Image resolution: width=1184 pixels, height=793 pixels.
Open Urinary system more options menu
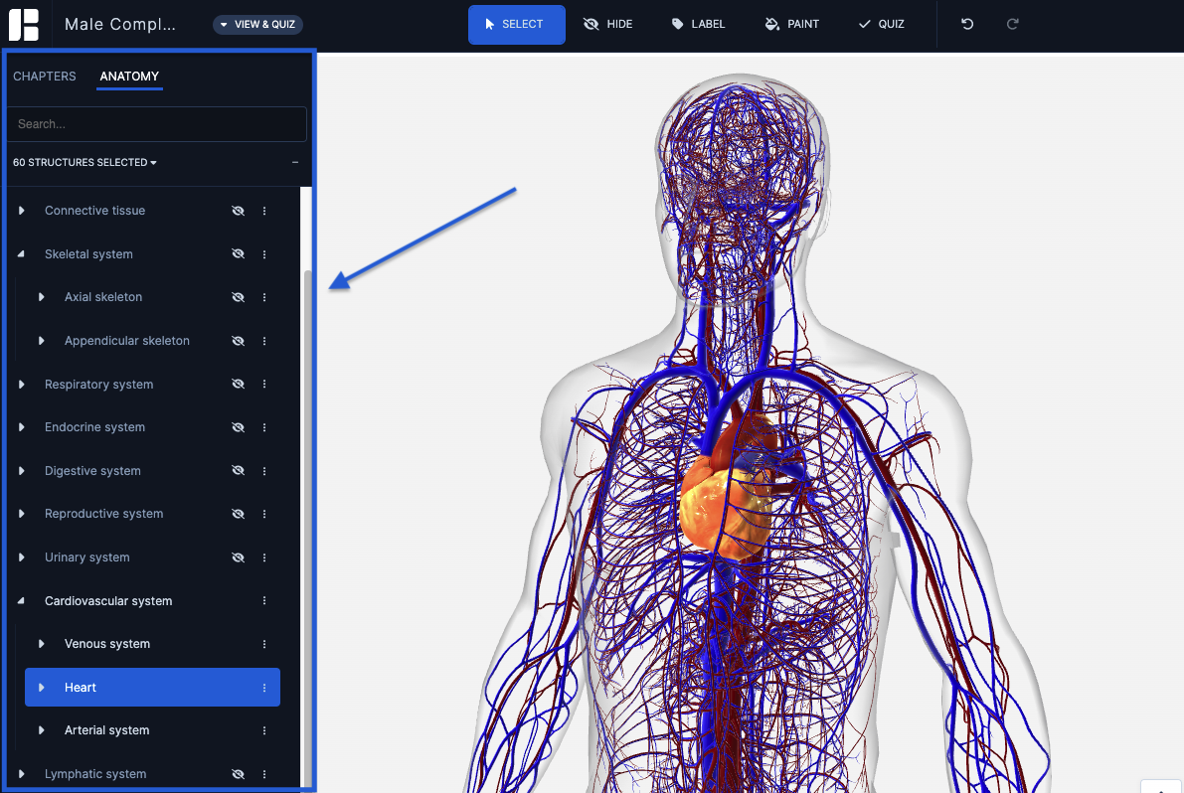pos(264,557)
